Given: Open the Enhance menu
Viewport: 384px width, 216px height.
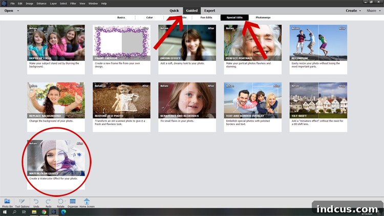Looking at the screenshot, I should click(x=41, y=4).
